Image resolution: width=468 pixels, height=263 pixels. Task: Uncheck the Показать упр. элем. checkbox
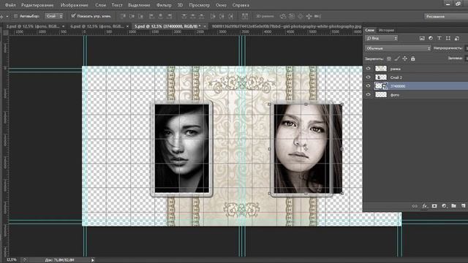click(73, 16)
